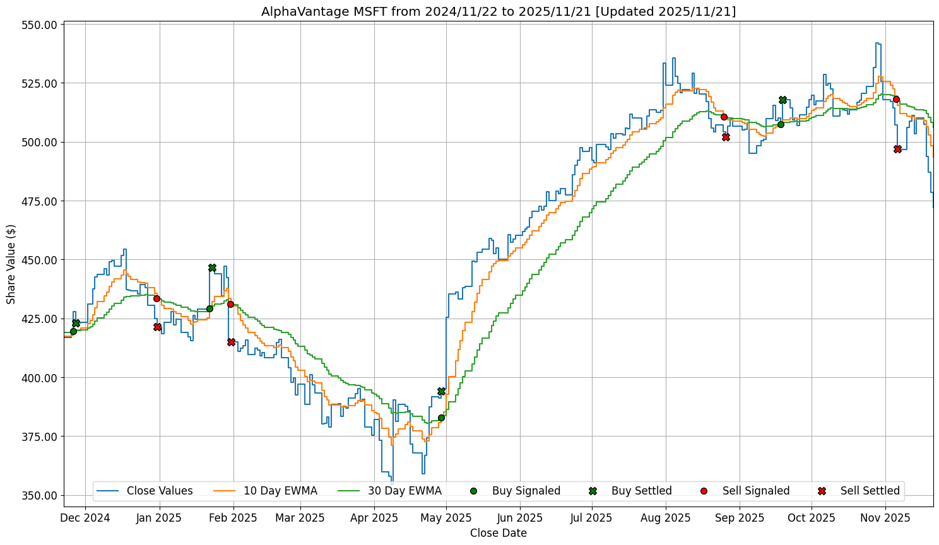Click the May 2025 x-axis tick label
Viewport: 939px width, 545px height.
pos(446,518)
